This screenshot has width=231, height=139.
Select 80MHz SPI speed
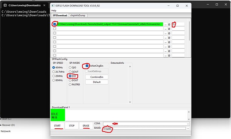[x=54, y=80]
